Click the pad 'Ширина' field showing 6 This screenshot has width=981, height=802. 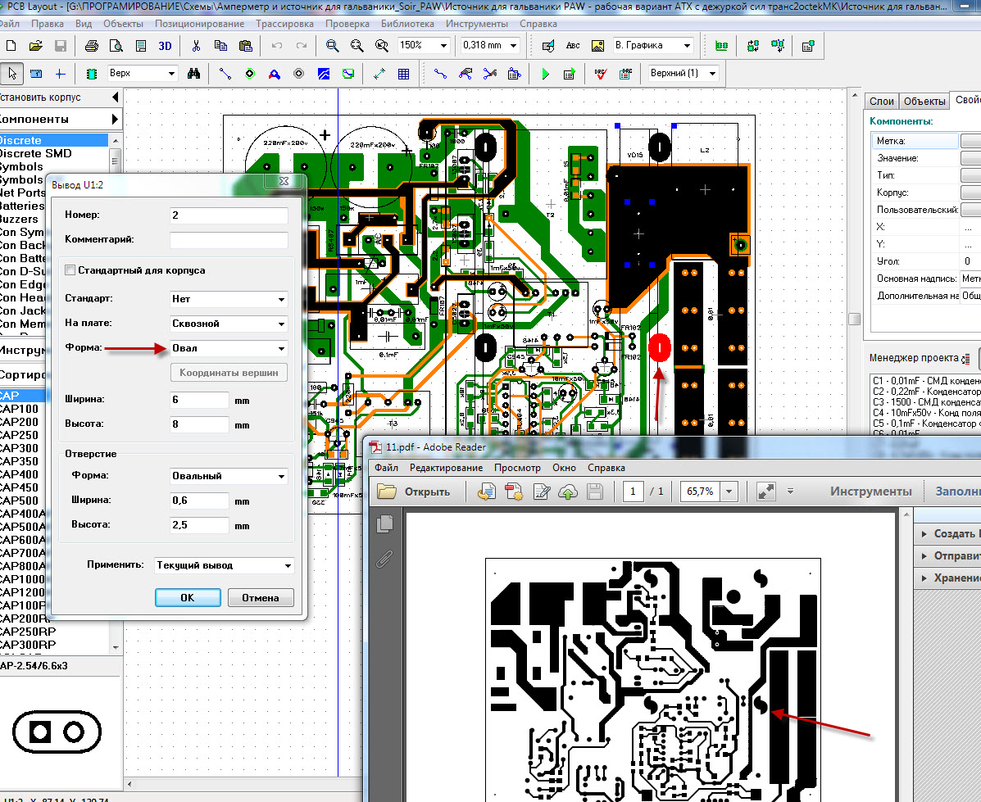coord(200,400)
